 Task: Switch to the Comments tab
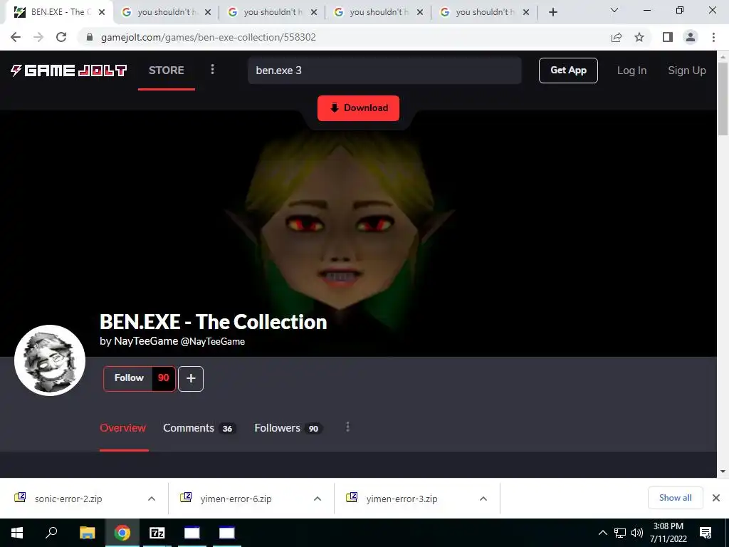click(x=199, y=428)
